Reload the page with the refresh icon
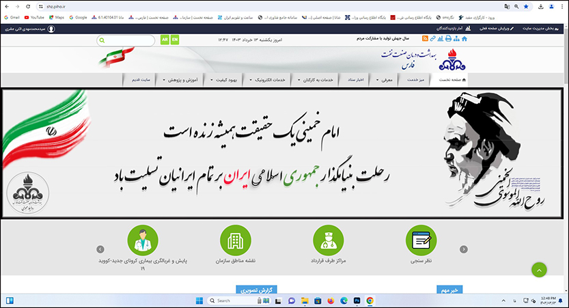The image size is (569, 308). 28,7
